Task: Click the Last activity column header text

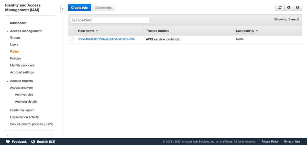Action: pyautogui.click(x=245, y=31)
